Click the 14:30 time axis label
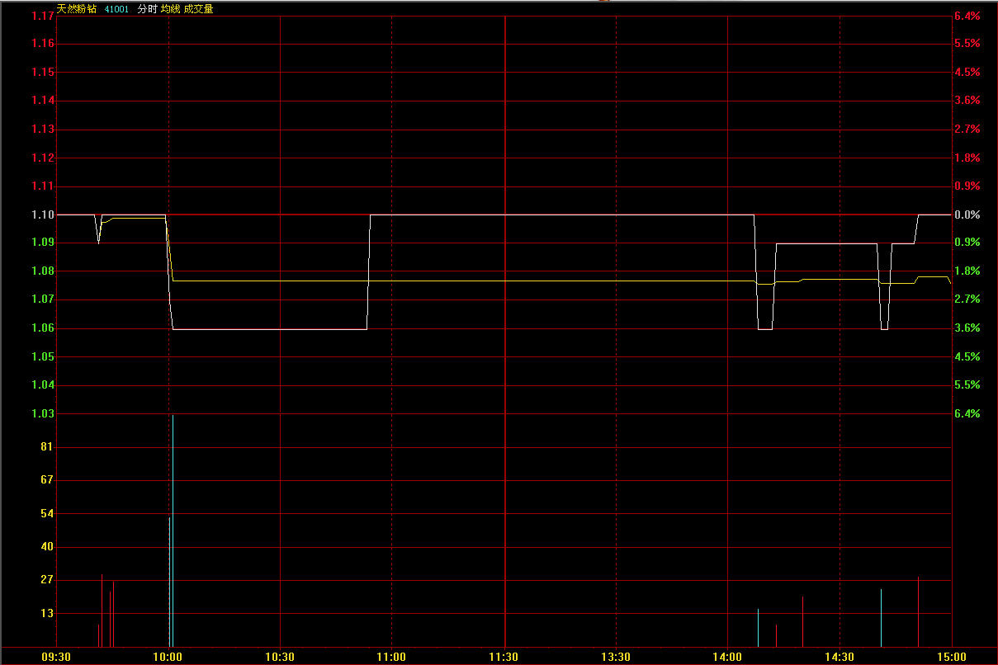Screen dimensions: 998x665 click(x=840, y=657)
